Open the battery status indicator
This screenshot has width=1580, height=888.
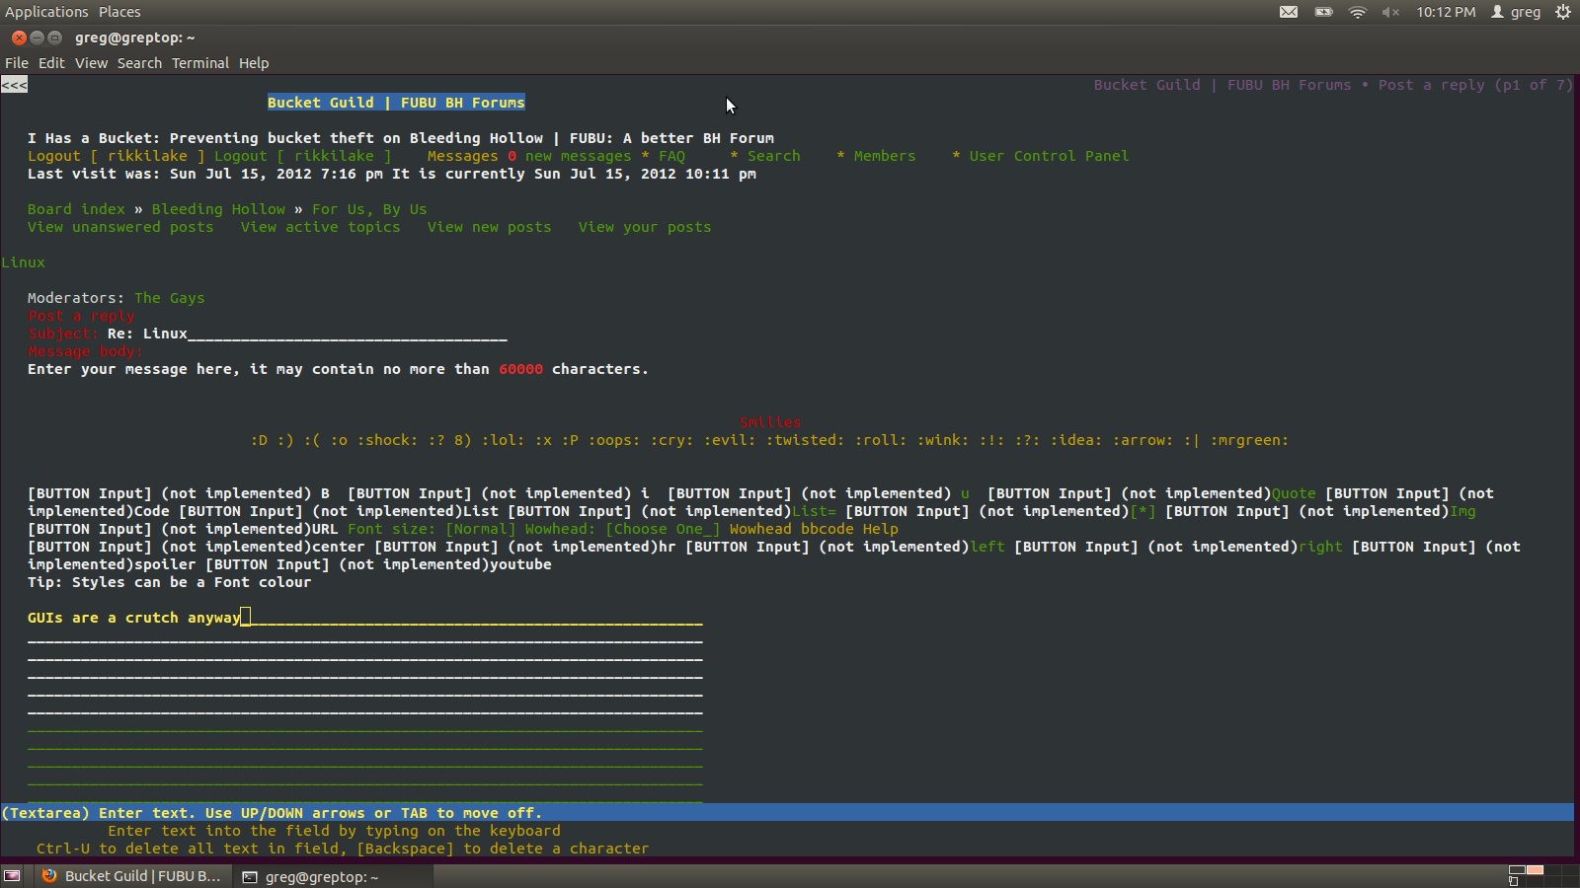1323,12
